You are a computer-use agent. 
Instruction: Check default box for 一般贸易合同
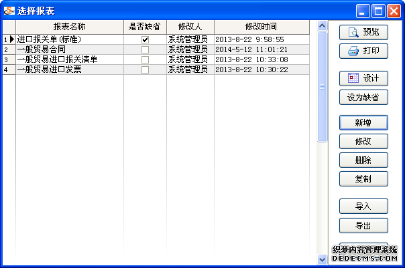tap(145, 49)
